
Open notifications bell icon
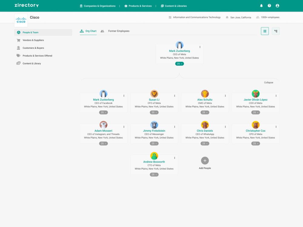tap(261, 6)
